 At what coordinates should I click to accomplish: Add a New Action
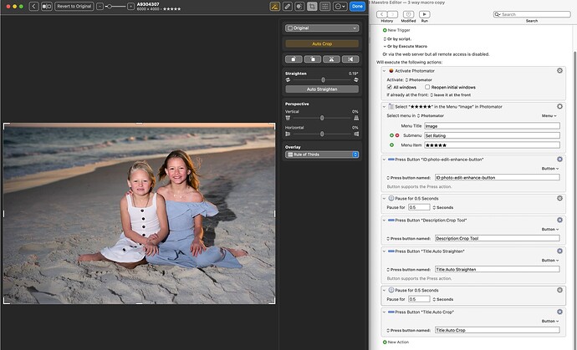[396, 342]
